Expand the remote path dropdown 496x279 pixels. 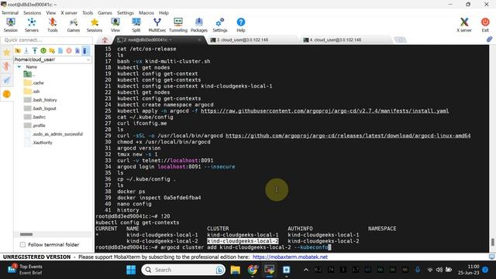pyautogui.click(x=88, y=60)
